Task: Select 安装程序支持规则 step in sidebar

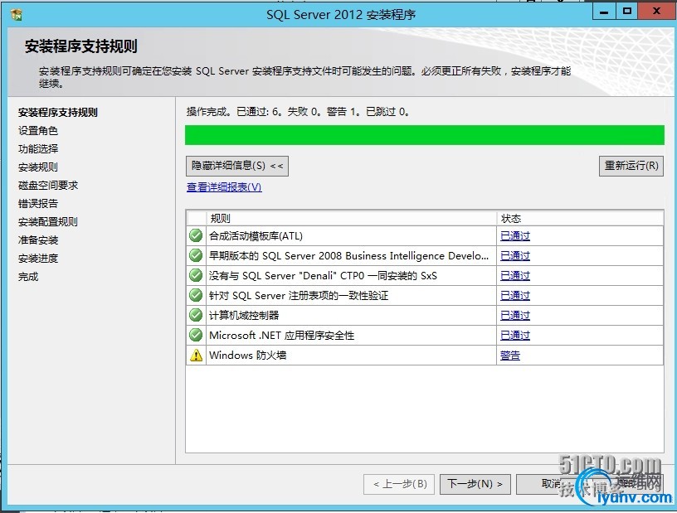Action: point(58,113)
